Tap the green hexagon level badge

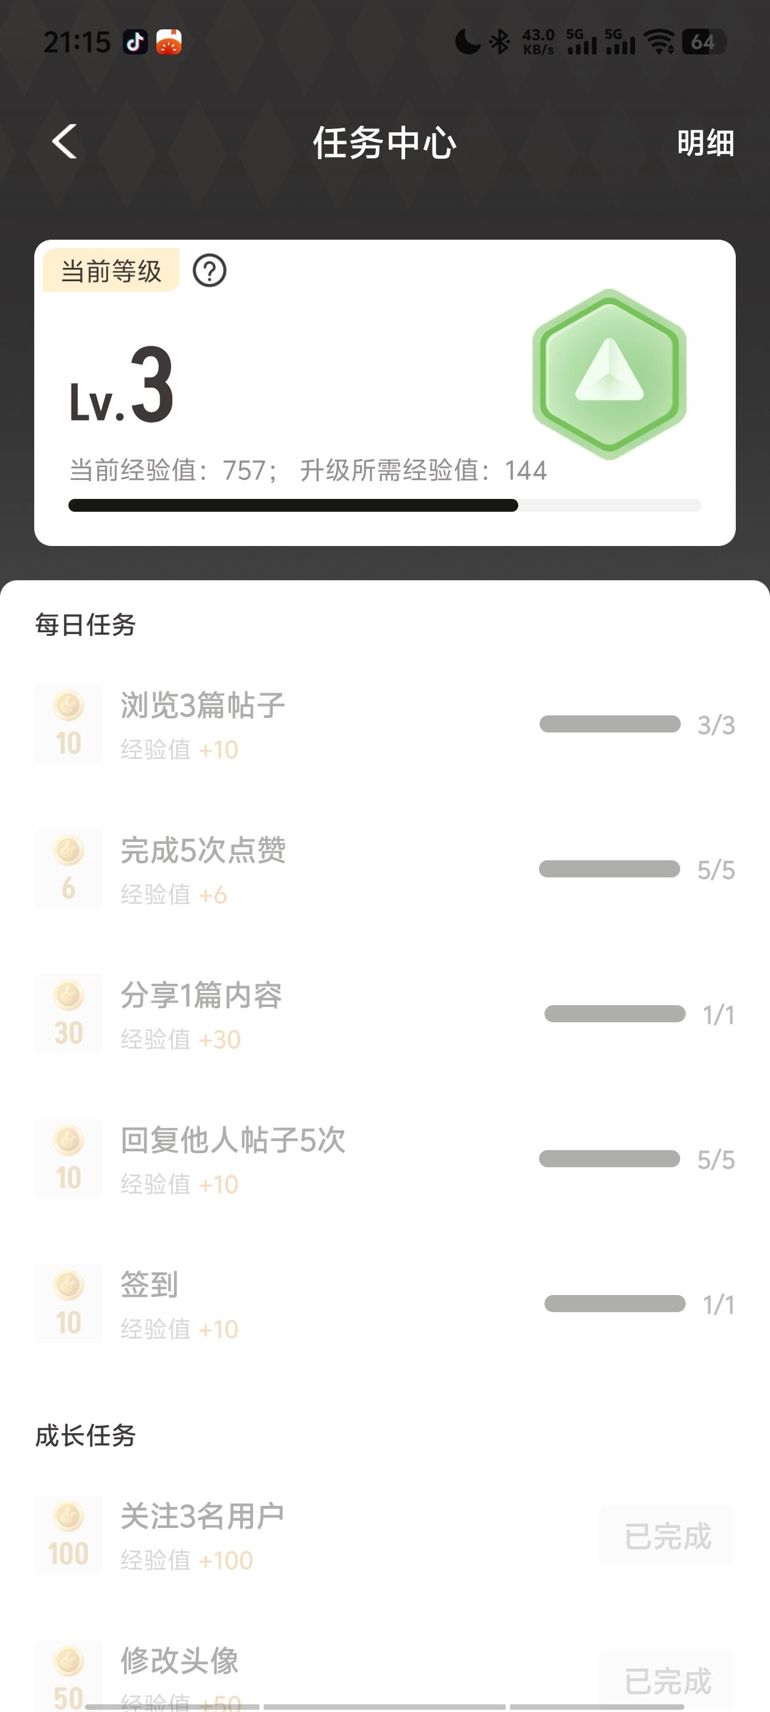pyautogui.click(x=609, y=374)
